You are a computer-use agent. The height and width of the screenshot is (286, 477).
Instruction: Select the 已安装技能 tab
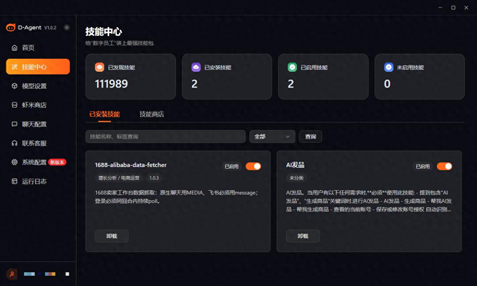coord(105,114)
